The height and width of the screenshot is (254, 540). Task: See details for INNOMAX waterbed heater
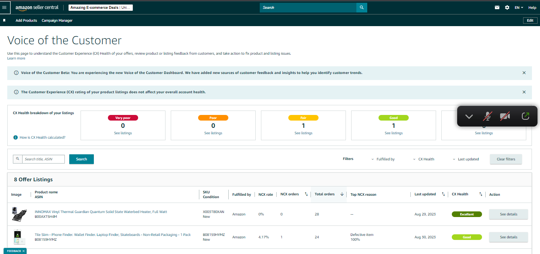click(509, 214)
